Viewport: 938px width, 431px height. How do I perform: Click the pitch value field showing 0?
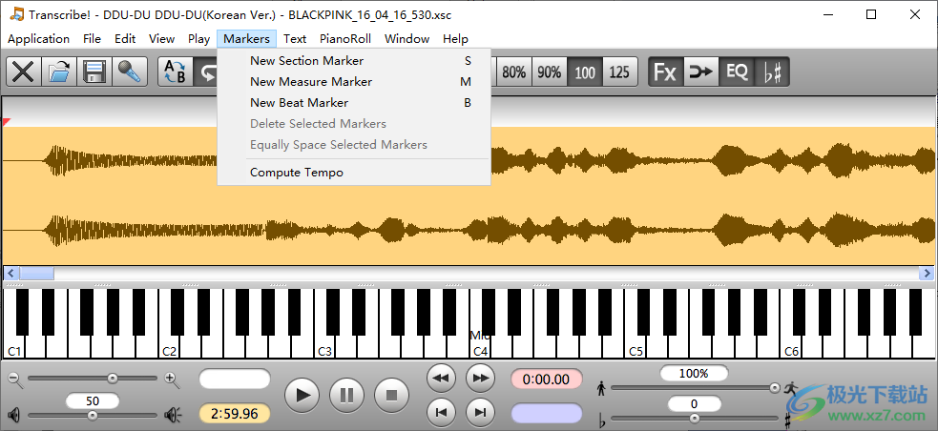click(694, 403)
